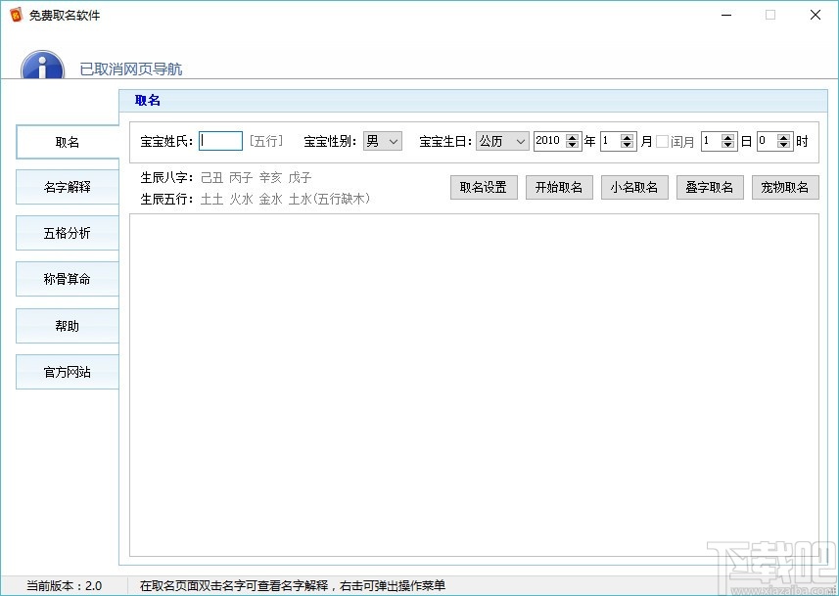This screenshot has height=596, width=839.
Task: Click the 小名取名 nickname button
Action: pos(634,187)
